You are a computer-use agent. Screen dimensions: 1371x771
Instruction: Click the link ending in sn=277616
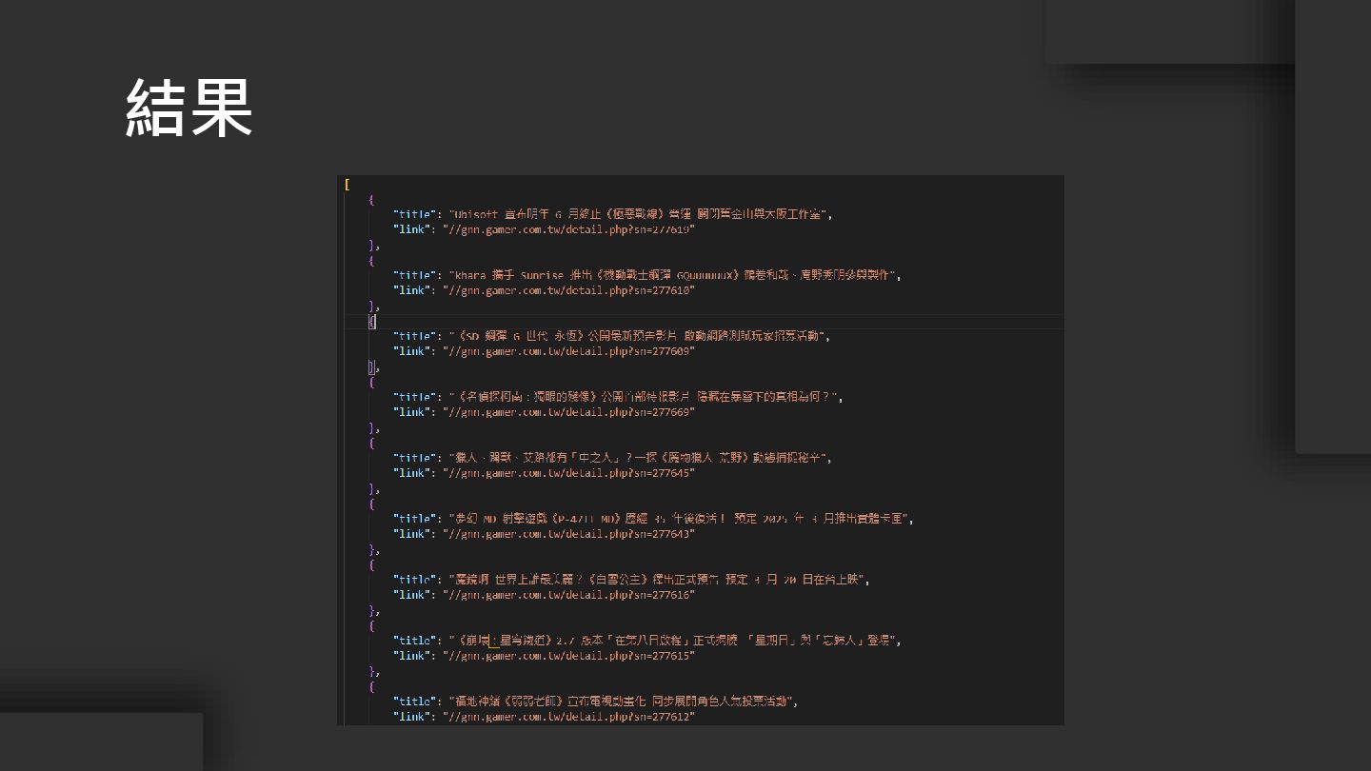click(x=544, y=595)
